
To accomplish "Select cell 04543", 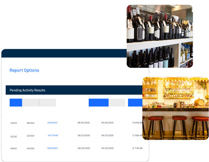I will (x=13, y=148).
